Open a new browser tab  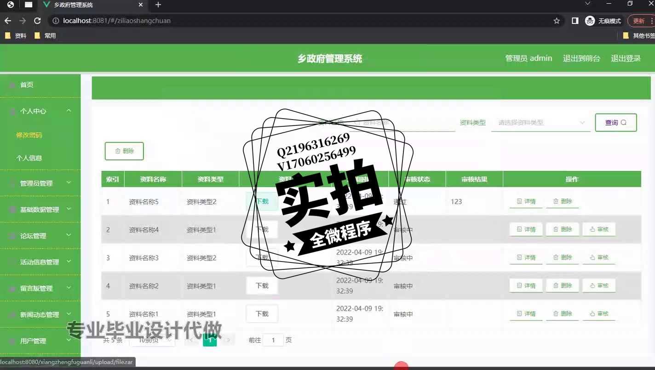[158, 5]
